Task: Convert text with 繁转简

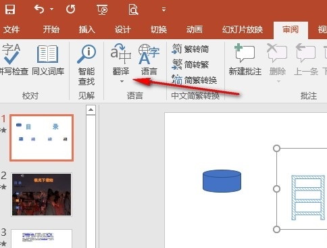Action: pos(191,49)
